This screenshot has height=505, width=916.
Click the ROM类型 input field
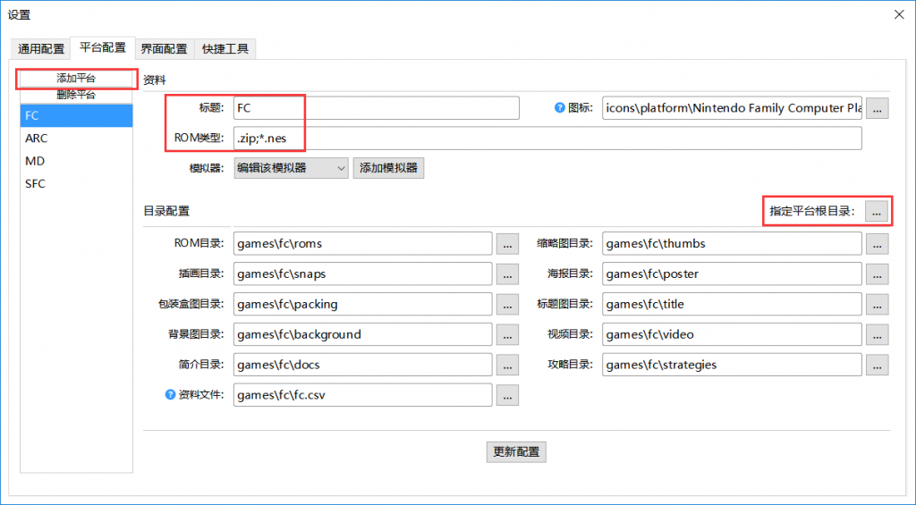click(546, 139)
